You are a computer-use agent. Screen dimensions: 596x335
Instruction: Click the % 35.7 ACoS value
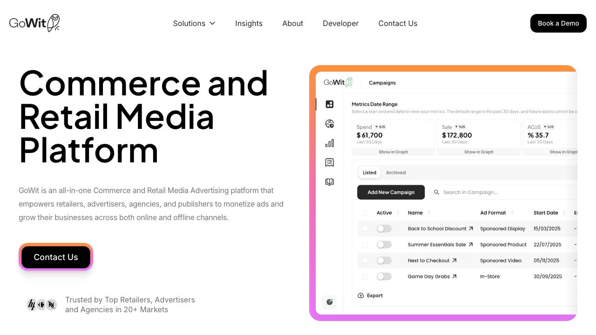[538, 135]
